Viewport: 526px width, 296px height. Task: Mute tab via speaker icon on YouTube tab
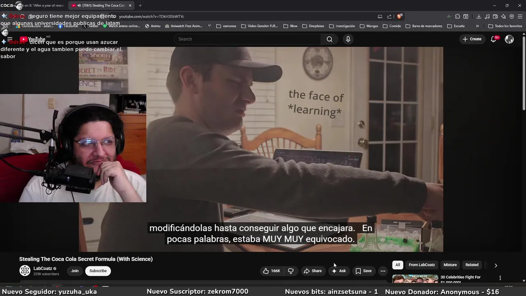[x=79, y=5]
